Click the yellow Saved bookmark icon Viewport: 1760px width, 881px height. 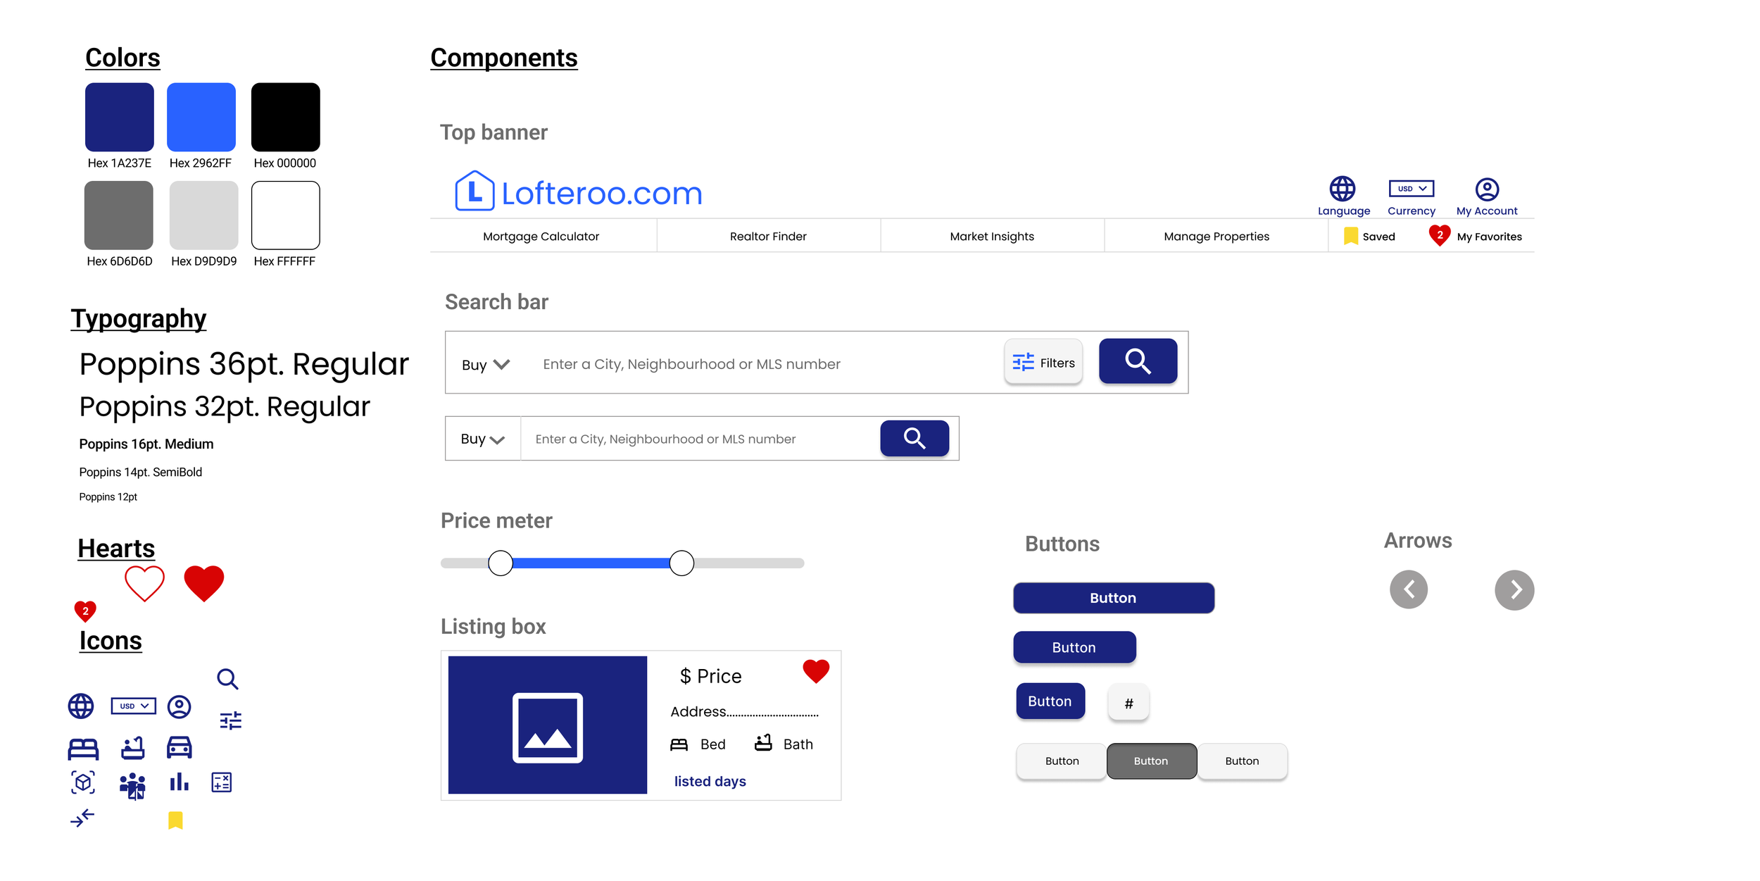pyautogui.click(x=1350, y=236)
